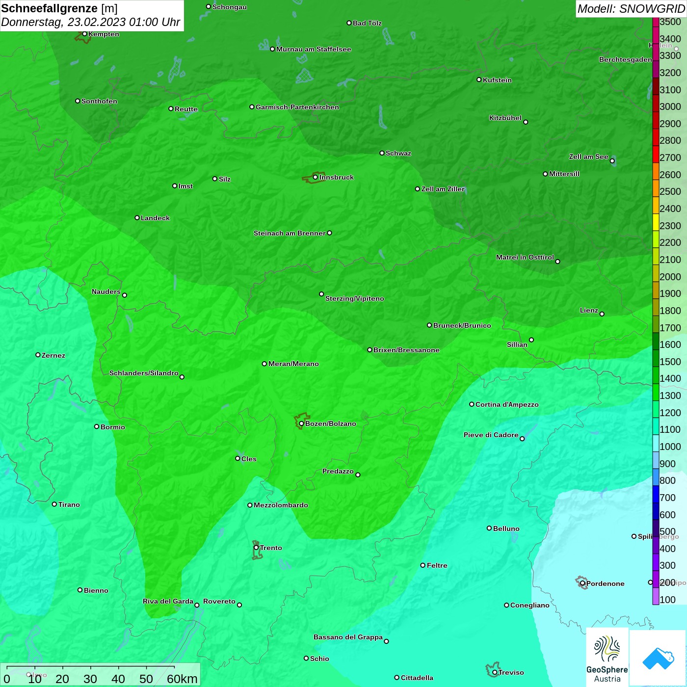Click the Zell am Ziller label
The width and height of the screenshot is (687, 687).
(x=443, y=189)
